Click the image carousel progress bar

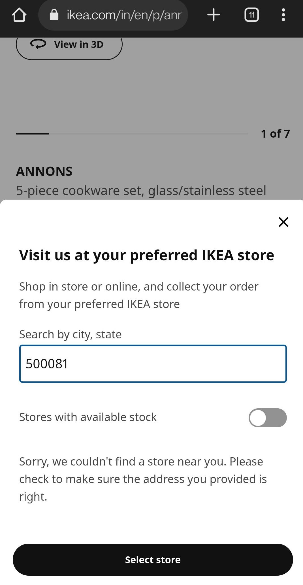click(x=132, y=133)
